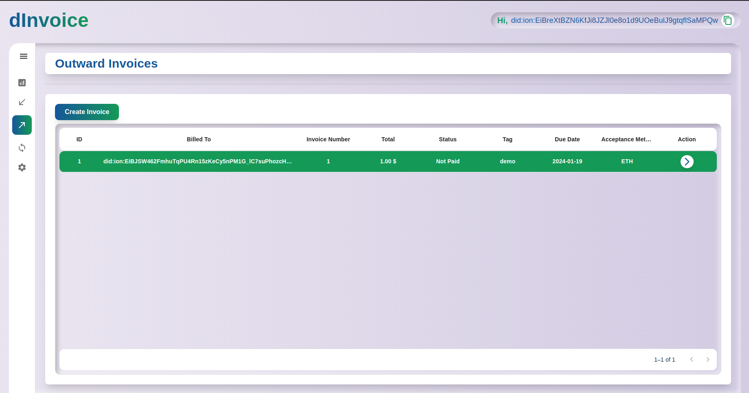Click the Not Paid status cell
Screen dimensions: 749x393
pyautogui.click(x=448, y=161)
